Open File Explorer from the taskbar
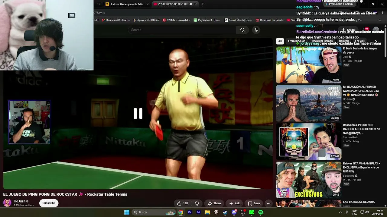Viewport: 387px width, 217px height. [207, 212]
